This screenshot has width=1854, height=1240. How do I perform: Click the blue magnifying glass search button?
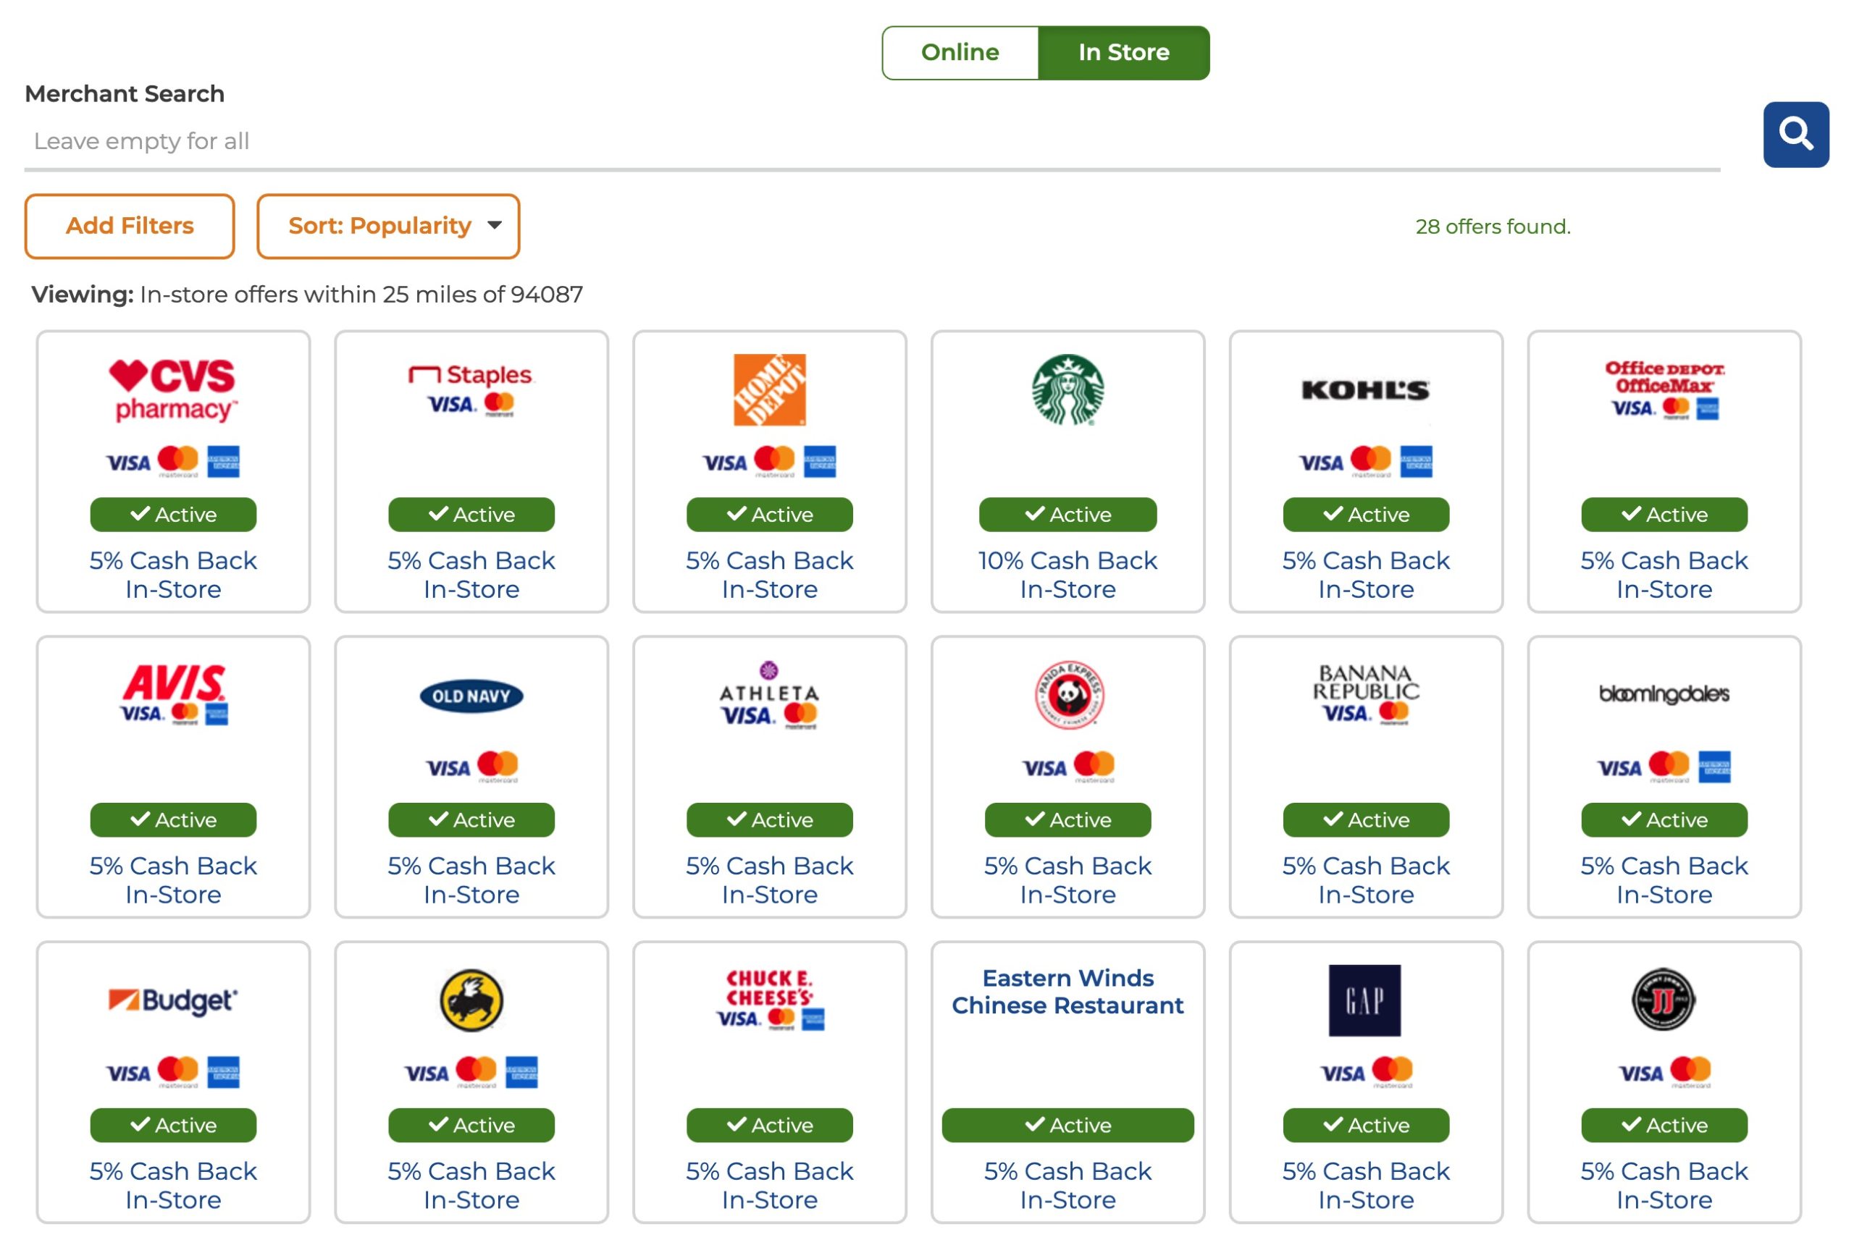1795,135
